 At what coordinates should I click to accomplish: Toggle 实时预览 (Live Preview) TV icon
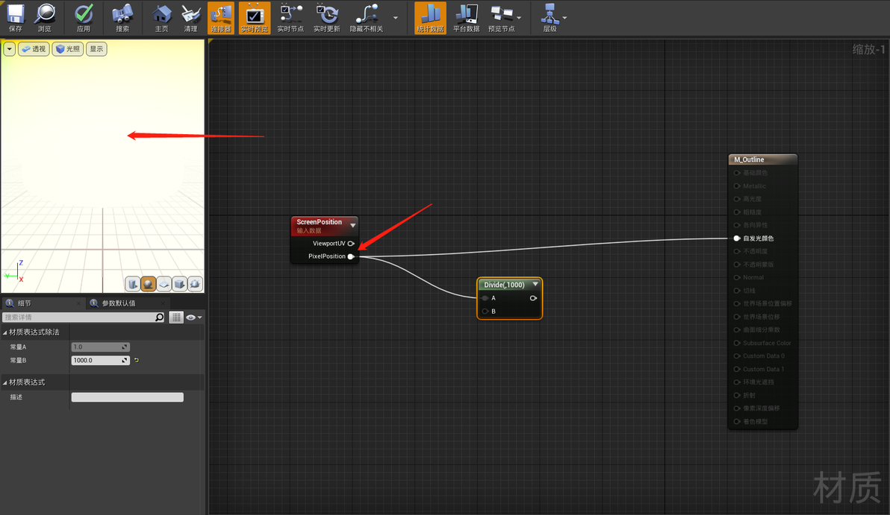pos(255,18)
